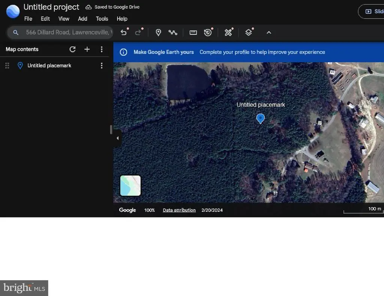The image size is (384, 296).
Task: Click the satellite tool icon in toolbar
Action: tap(228, 33)
